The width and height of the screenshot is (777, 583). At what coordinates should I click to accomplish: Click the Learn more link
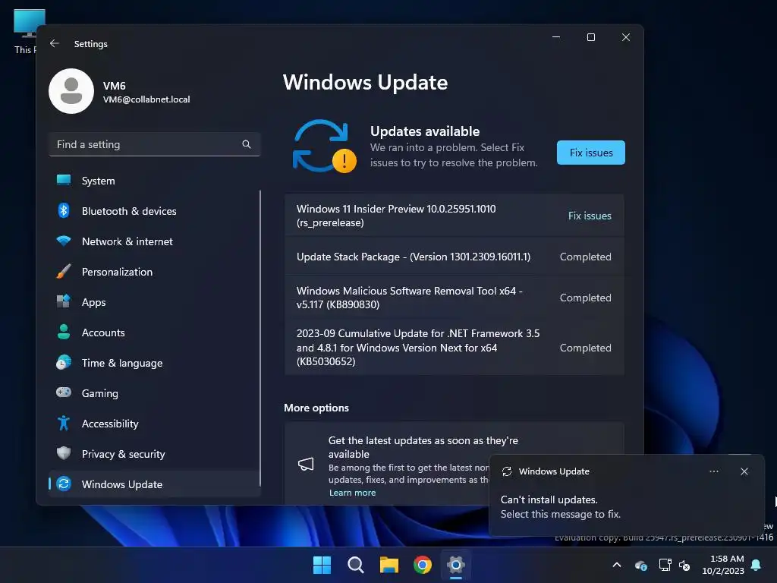point(352,493)
